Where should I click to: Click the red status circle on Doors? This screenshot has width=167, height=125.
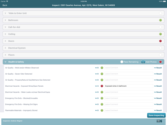pos(160,41)
